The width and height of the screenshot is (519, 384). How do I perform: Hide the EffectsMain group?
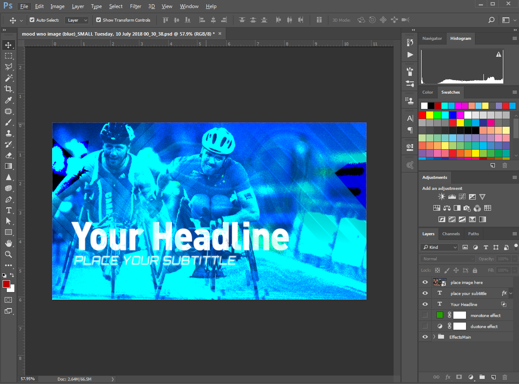tap(425, 337)
